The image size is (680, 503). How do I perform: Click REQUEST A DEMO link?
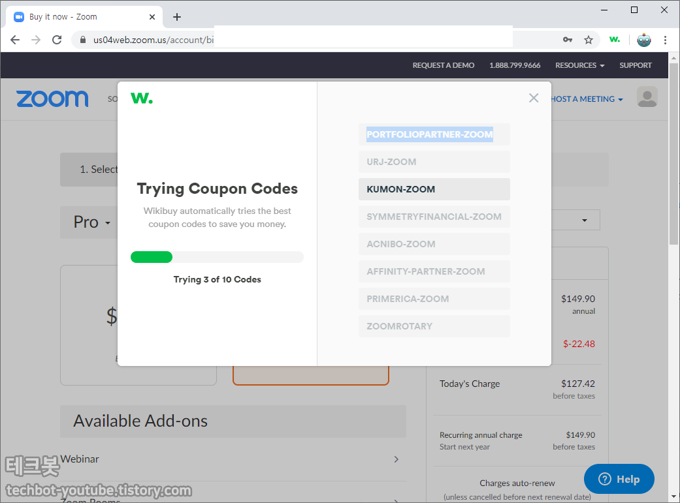444,65
